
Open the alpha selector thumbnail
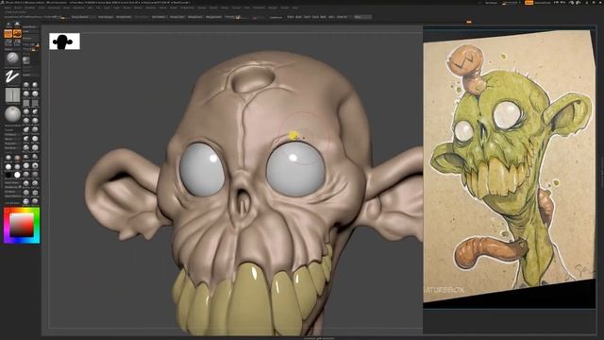click(12, 95)
